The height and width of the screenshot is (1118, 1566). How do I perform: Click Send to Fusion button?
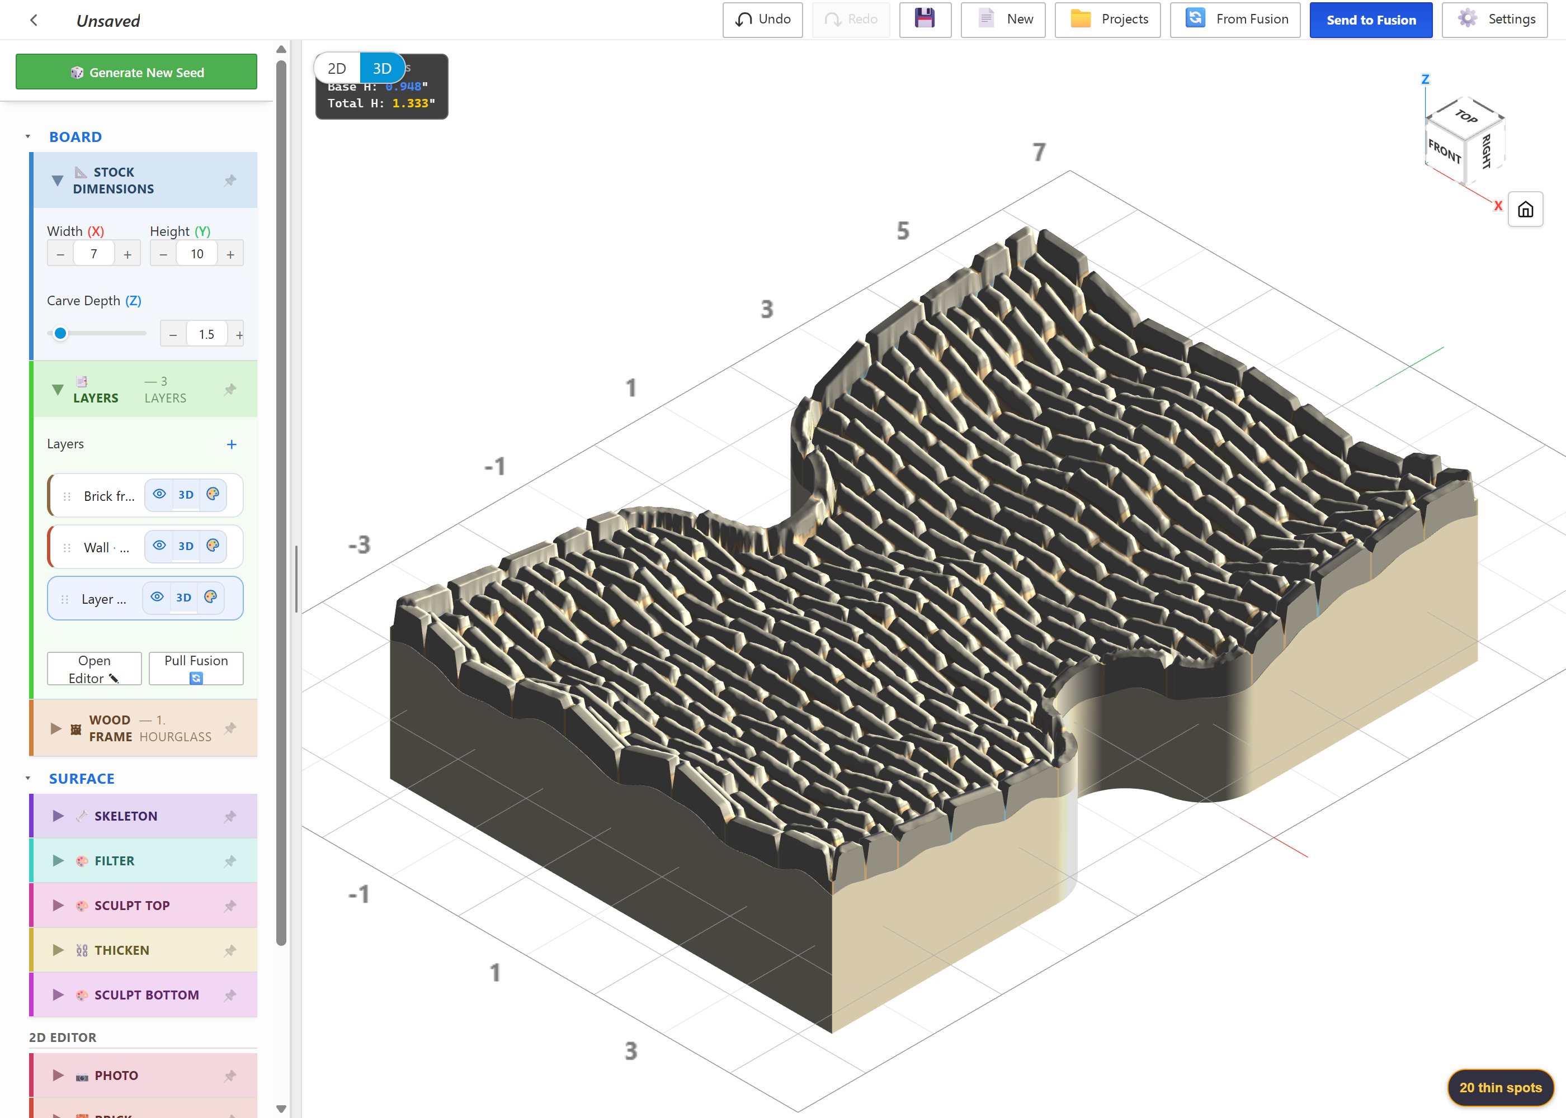1370,20
